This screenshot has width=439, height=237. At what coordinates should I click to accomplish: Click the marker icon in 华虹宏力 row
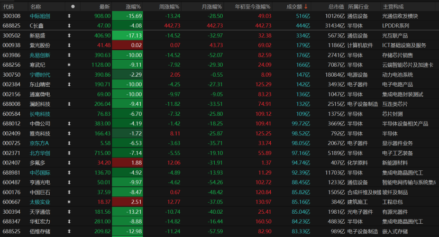pos(69,222)
